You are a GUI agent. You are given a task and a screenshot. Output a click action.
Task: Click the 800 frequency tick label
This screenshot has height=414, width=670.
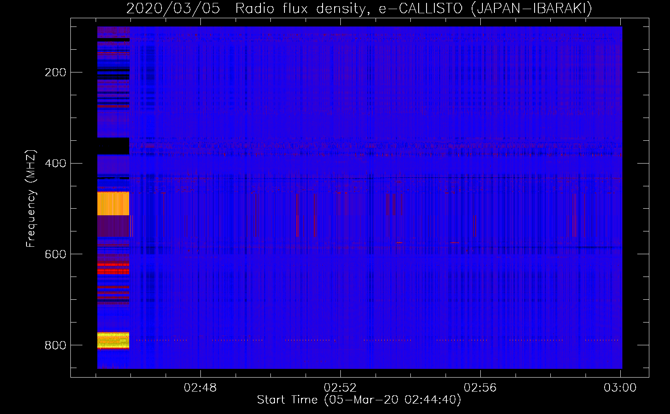(x=55, y=345)
